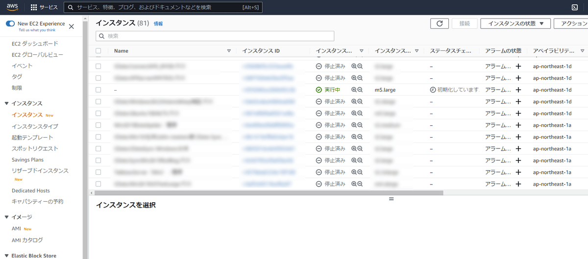This screenshot has height=259, width=588.
Task: Sort by the Name column arrow
Action: coord(229,51)
